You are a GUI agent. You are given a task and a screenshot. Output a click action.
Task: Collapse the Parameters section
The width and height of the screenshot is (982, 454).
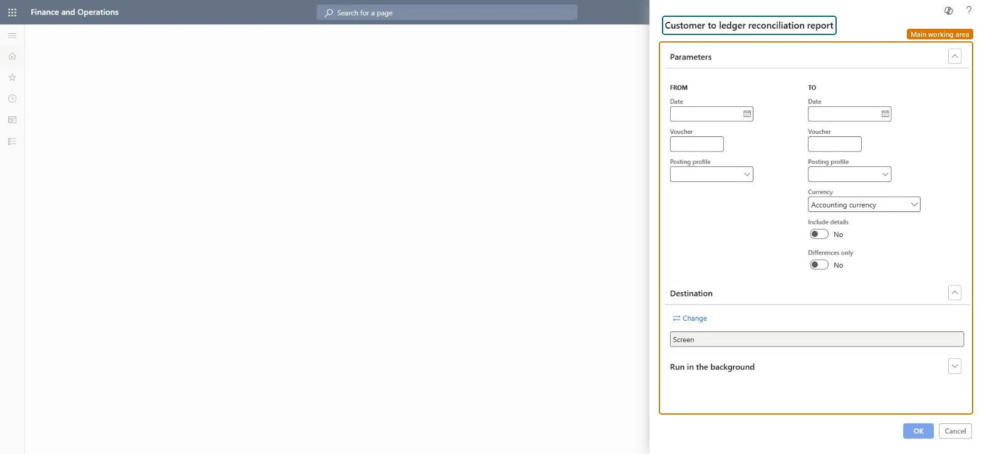pos(954,56)
